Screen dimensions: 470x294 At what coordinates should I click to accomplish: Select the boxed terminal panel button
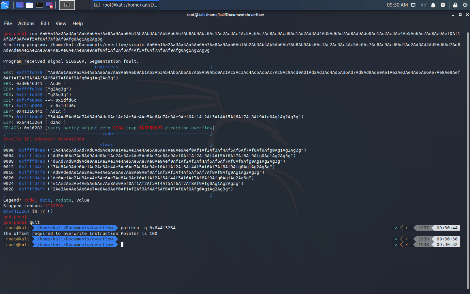tap(67, 5)
